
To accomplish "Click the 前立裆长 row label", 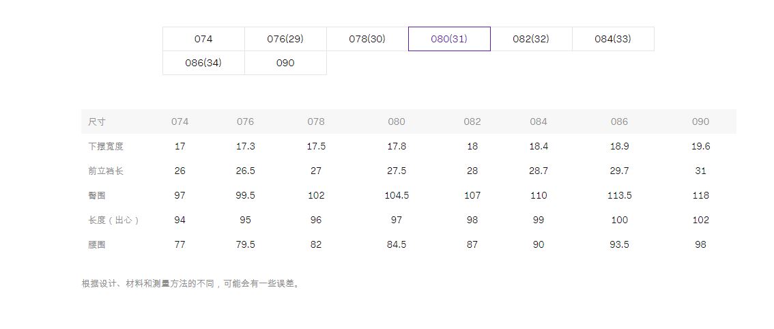I will 106,171.
